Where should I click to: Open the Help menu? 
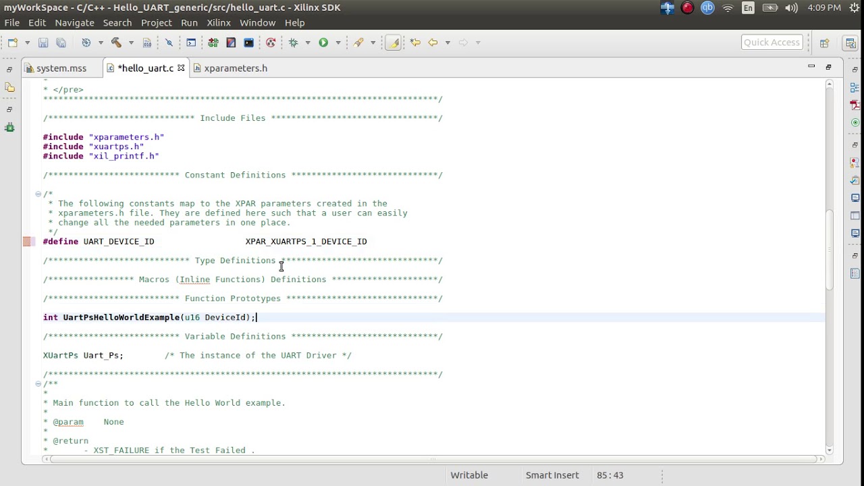[294, 22]
